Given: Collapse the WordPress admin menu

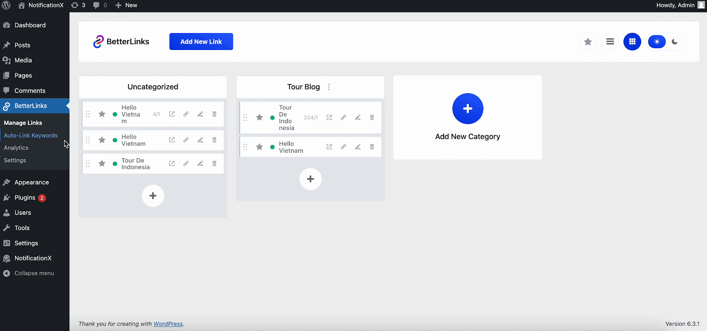Looking at the screenshot, I should [34, 273].
